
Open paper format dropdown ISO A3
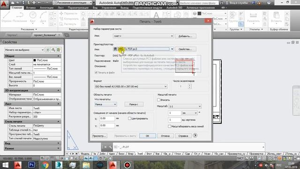[x=131, y=86]
